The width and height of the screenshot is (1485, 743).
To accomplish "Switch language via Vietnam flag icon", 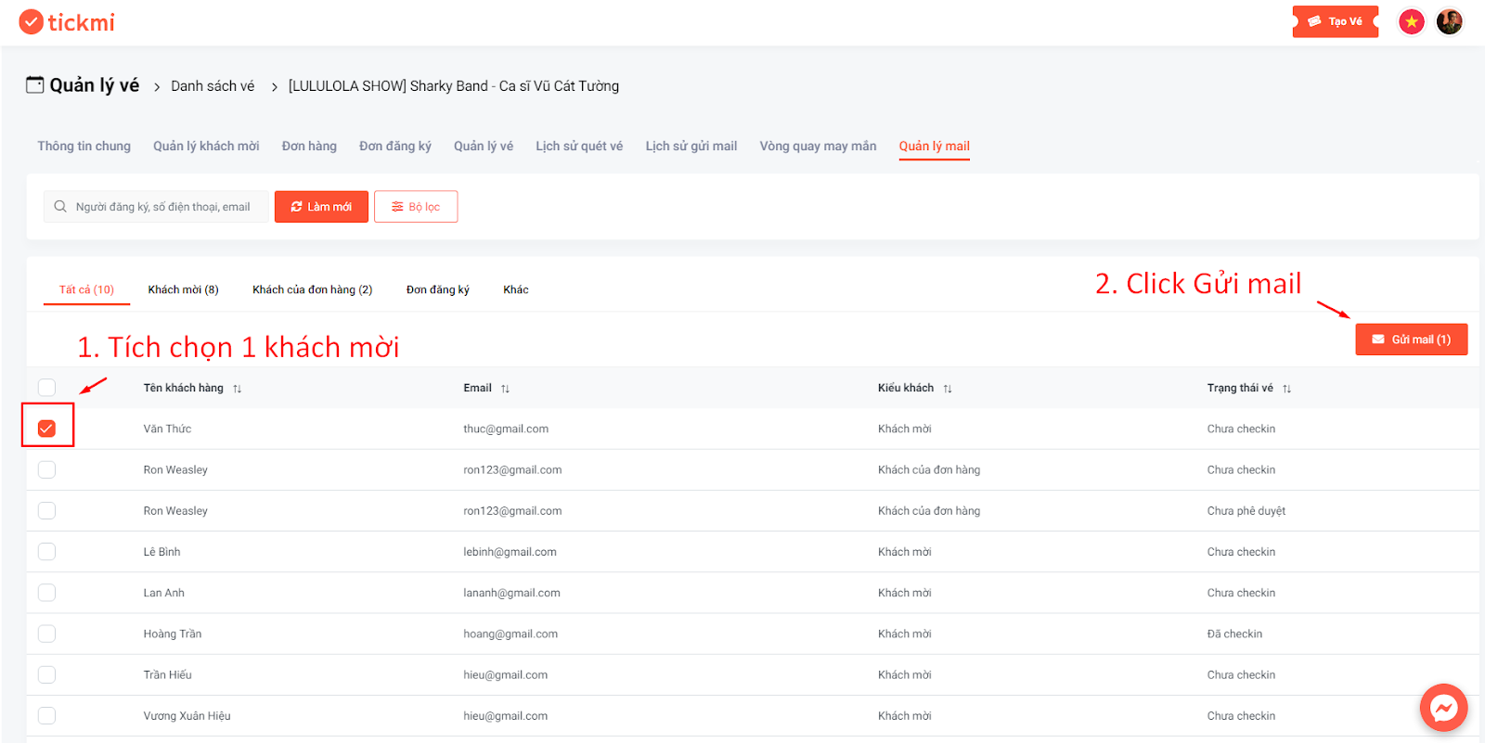I will tap(1412, 21).
